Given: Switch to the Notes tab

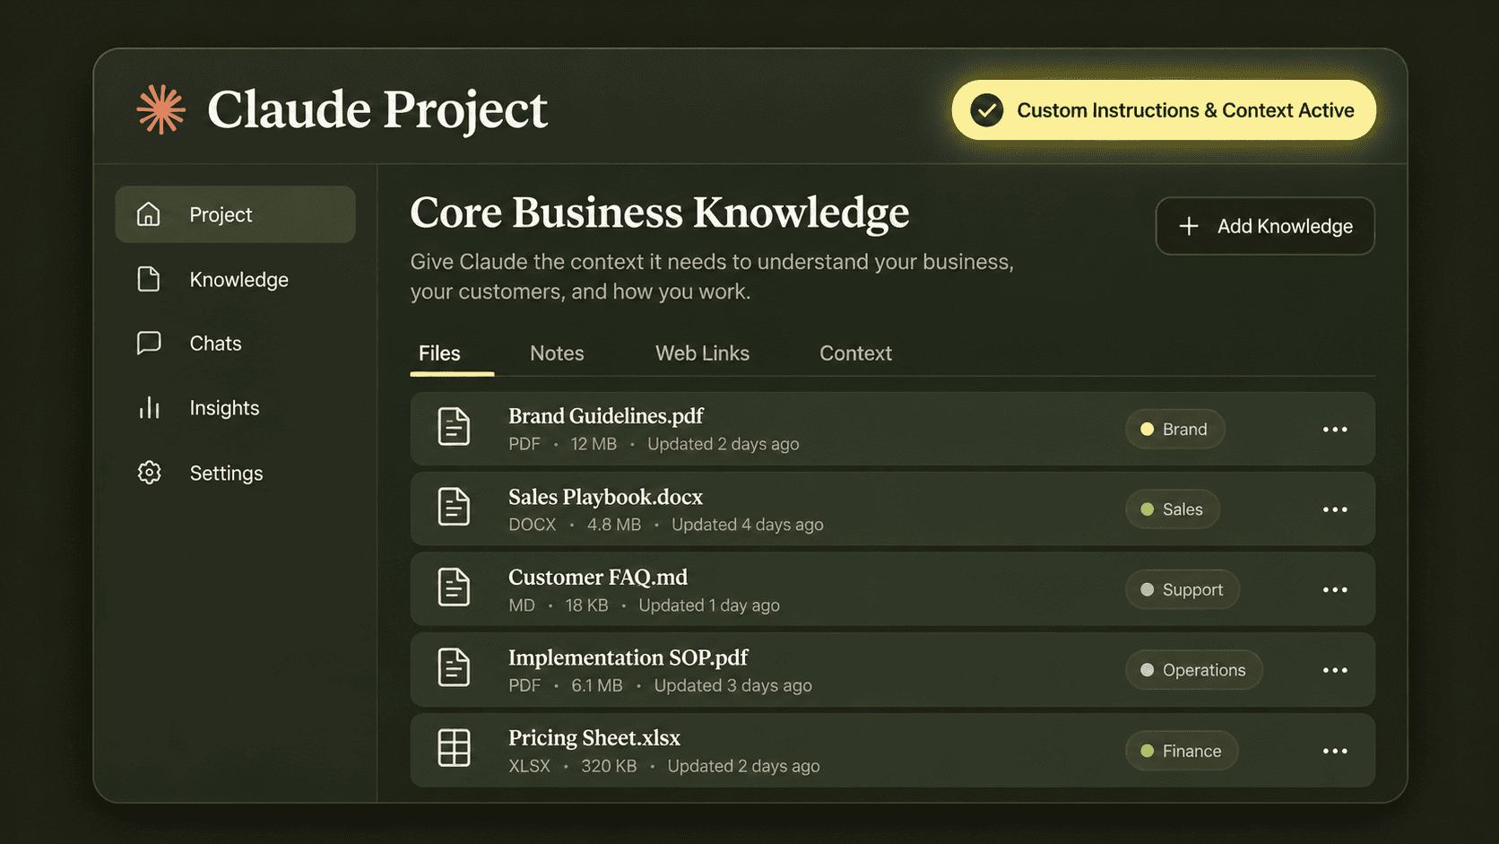Looking at the screenshot, I should 557,353.
